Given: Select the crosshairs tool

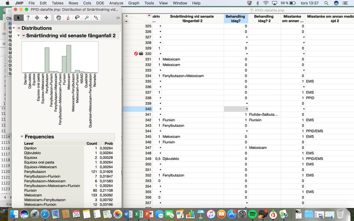Looking at the screenshot, I should 96,18.
